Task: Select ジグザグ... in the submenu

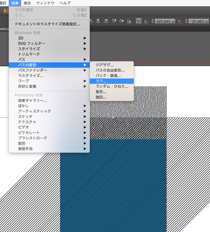Action: point(112,65)
